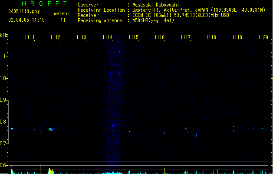Click time marker 1111
The image size is (273, 174).
coord(30,37)
